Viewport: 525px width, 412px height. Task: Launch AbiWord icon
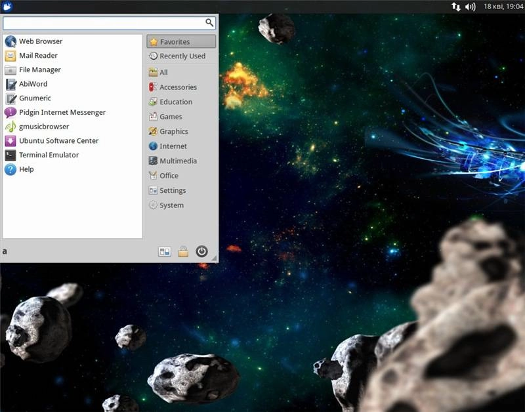pos(10,84)
